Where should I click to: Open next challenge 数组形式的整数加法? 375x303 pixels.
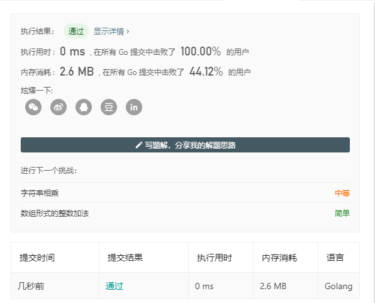pyautogui.click(x=55, y=213)
